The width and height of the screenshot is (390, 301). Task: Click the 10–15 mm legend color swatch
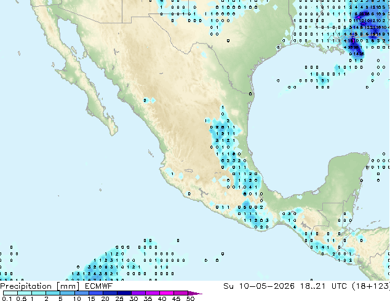click(81, 293)
